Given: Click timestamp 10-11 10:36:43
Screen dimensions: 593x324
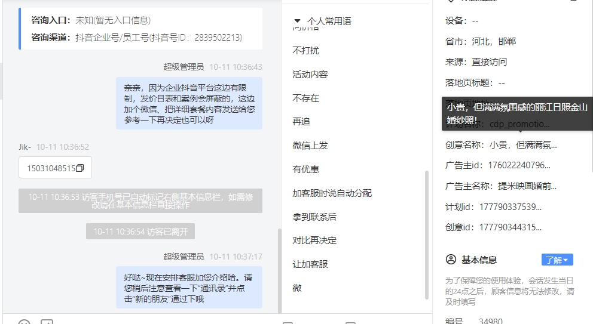Looking at the screenshot, I should point(236,67).
